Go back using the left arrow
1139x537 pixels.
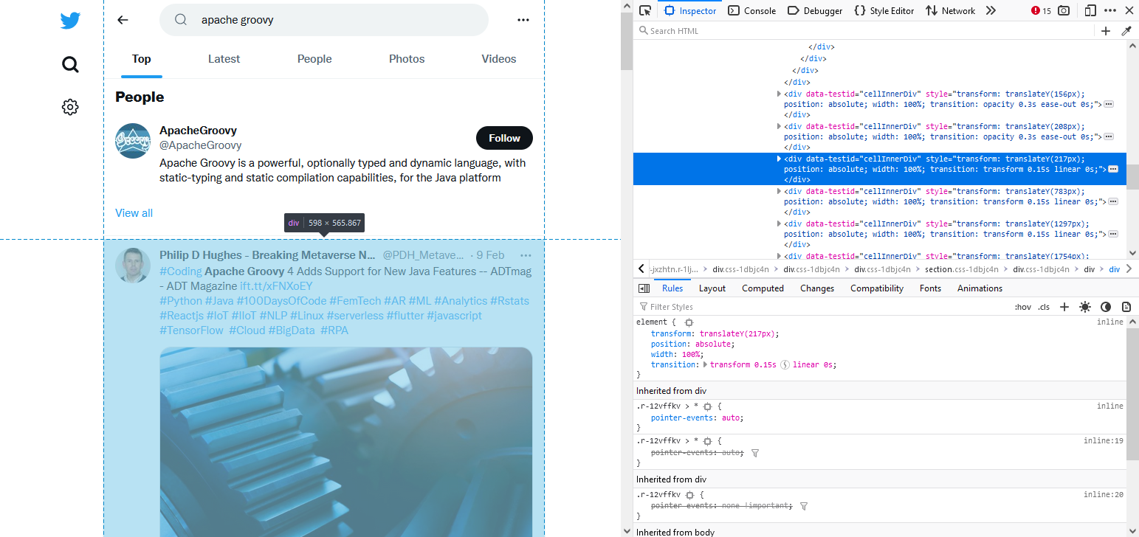(123, 20)
